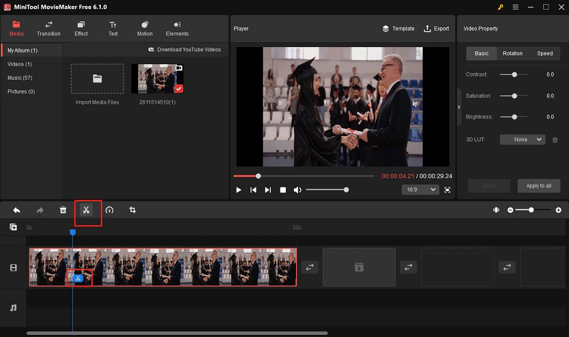Image resolution: width=569 pixels, height=337 pixels.
Task: Open the Template gallery icon
Action: pos(398,28)
